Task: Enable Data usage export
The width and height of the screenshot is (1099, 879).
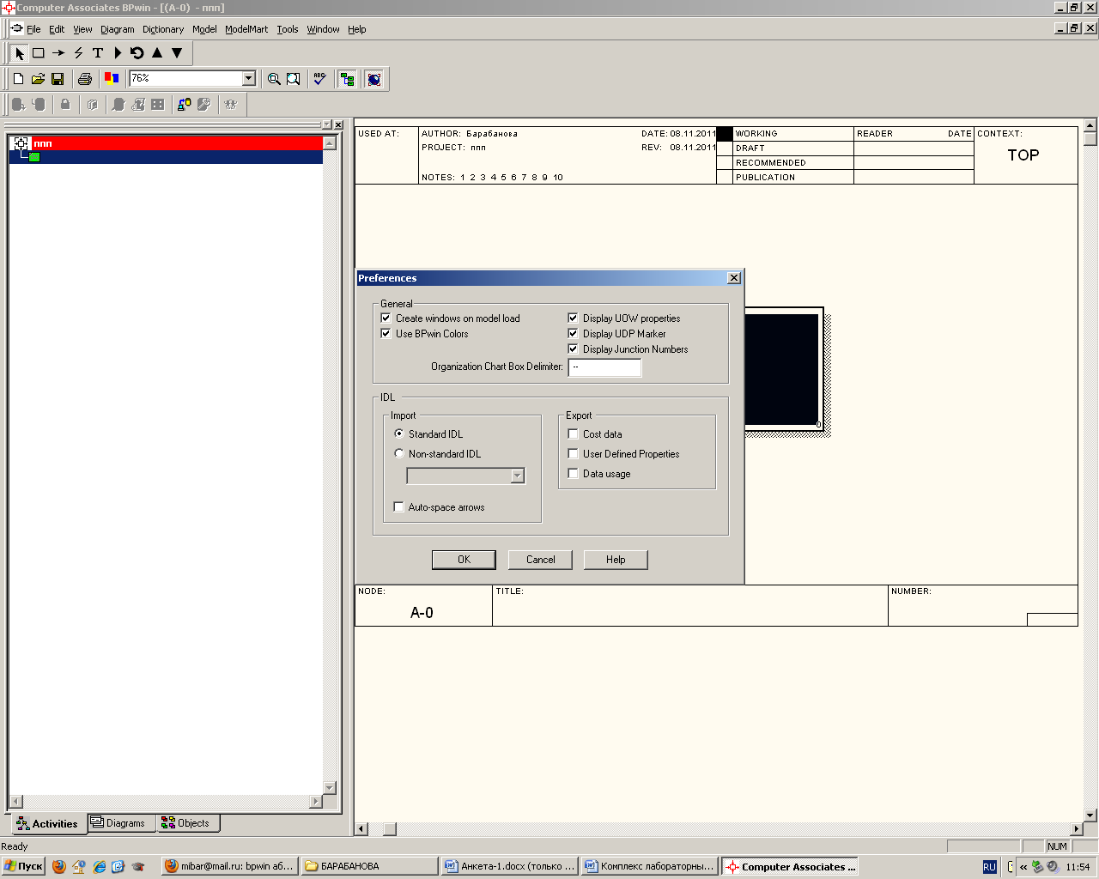Action: (573, 473)
